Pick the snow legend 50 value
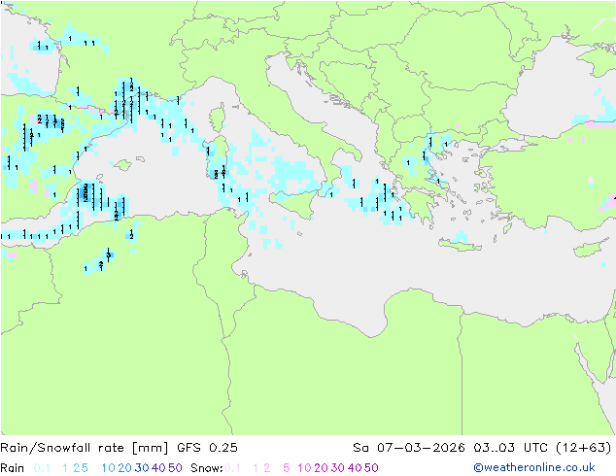 pyautogui.click(x=371, y=468)
